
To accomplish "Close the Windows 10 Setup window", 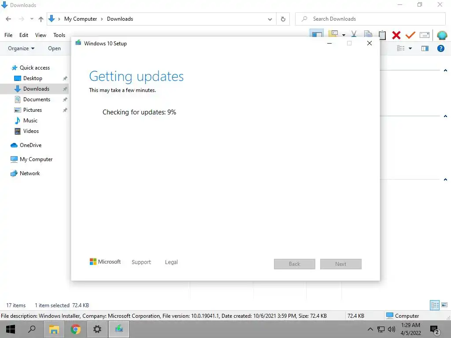I will 370,44.
